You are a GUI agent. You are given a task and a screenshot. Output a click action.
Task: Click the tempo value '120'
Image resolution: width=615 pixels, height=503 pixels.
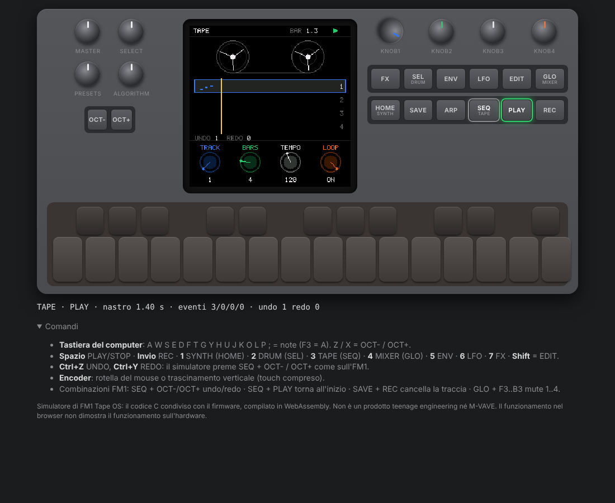291,179
